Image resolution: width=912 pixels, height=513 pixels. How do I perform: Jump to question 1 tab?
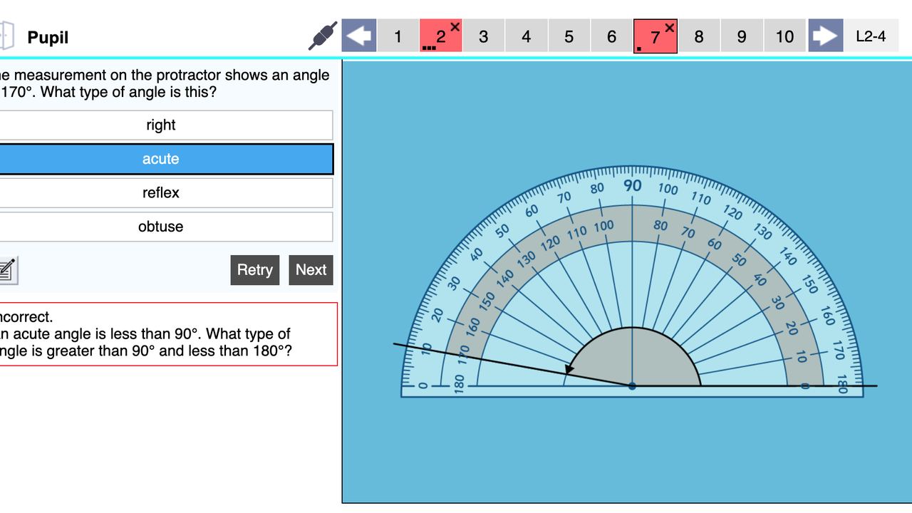tap(398, 36)
